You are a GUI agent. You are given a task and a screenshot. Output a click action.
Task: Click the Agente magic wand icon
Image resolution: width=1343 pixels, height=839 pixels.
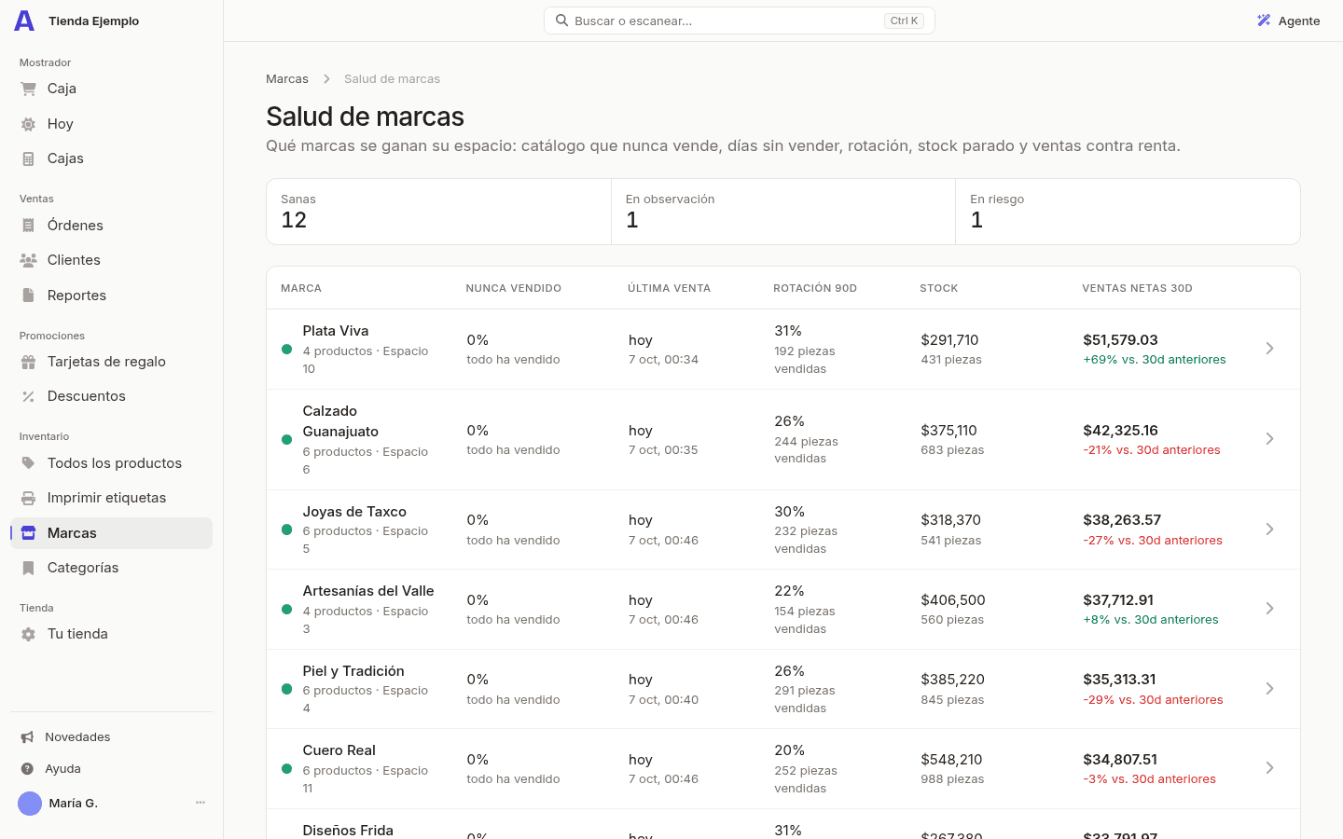[1264, 21]
